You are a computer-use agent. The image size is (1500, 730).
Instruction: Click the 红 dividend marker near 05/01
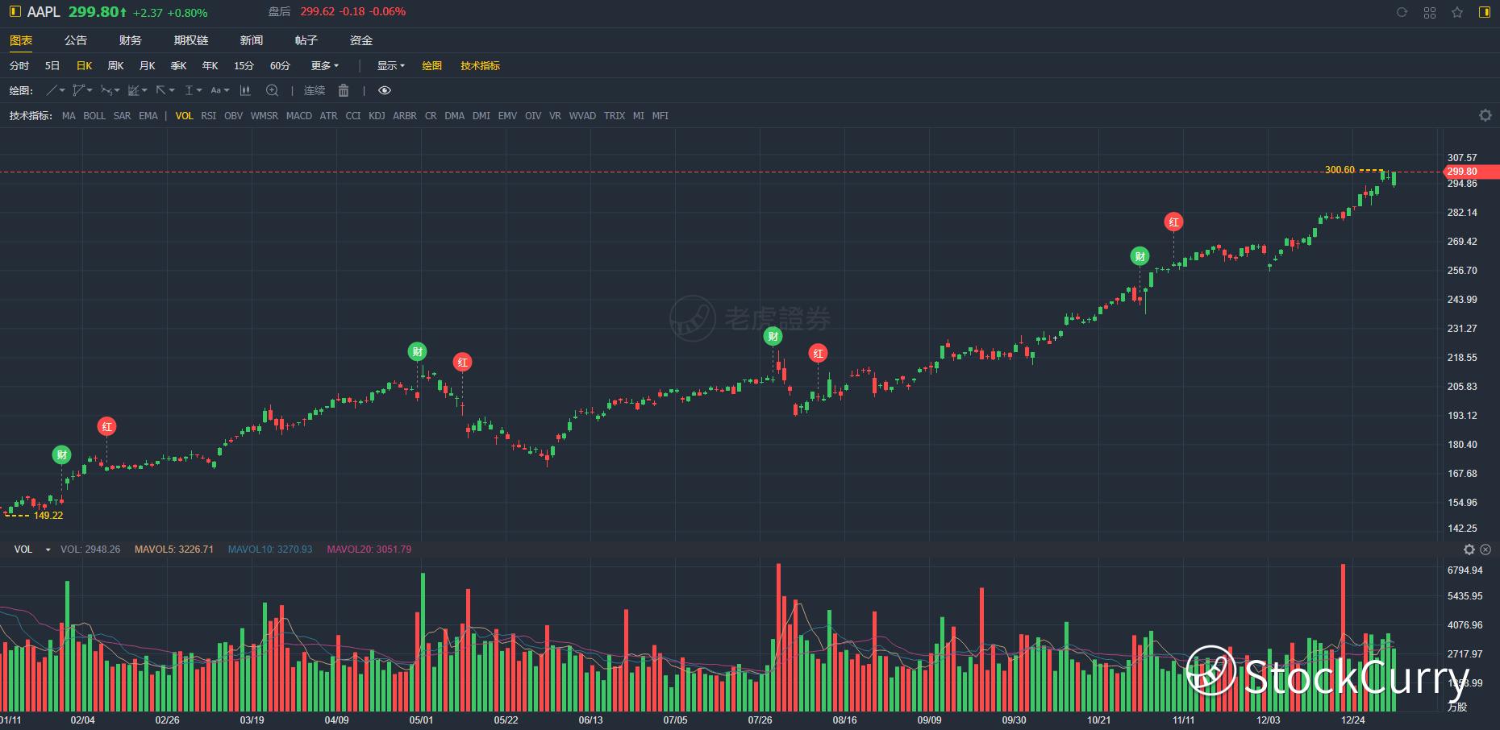462,363
